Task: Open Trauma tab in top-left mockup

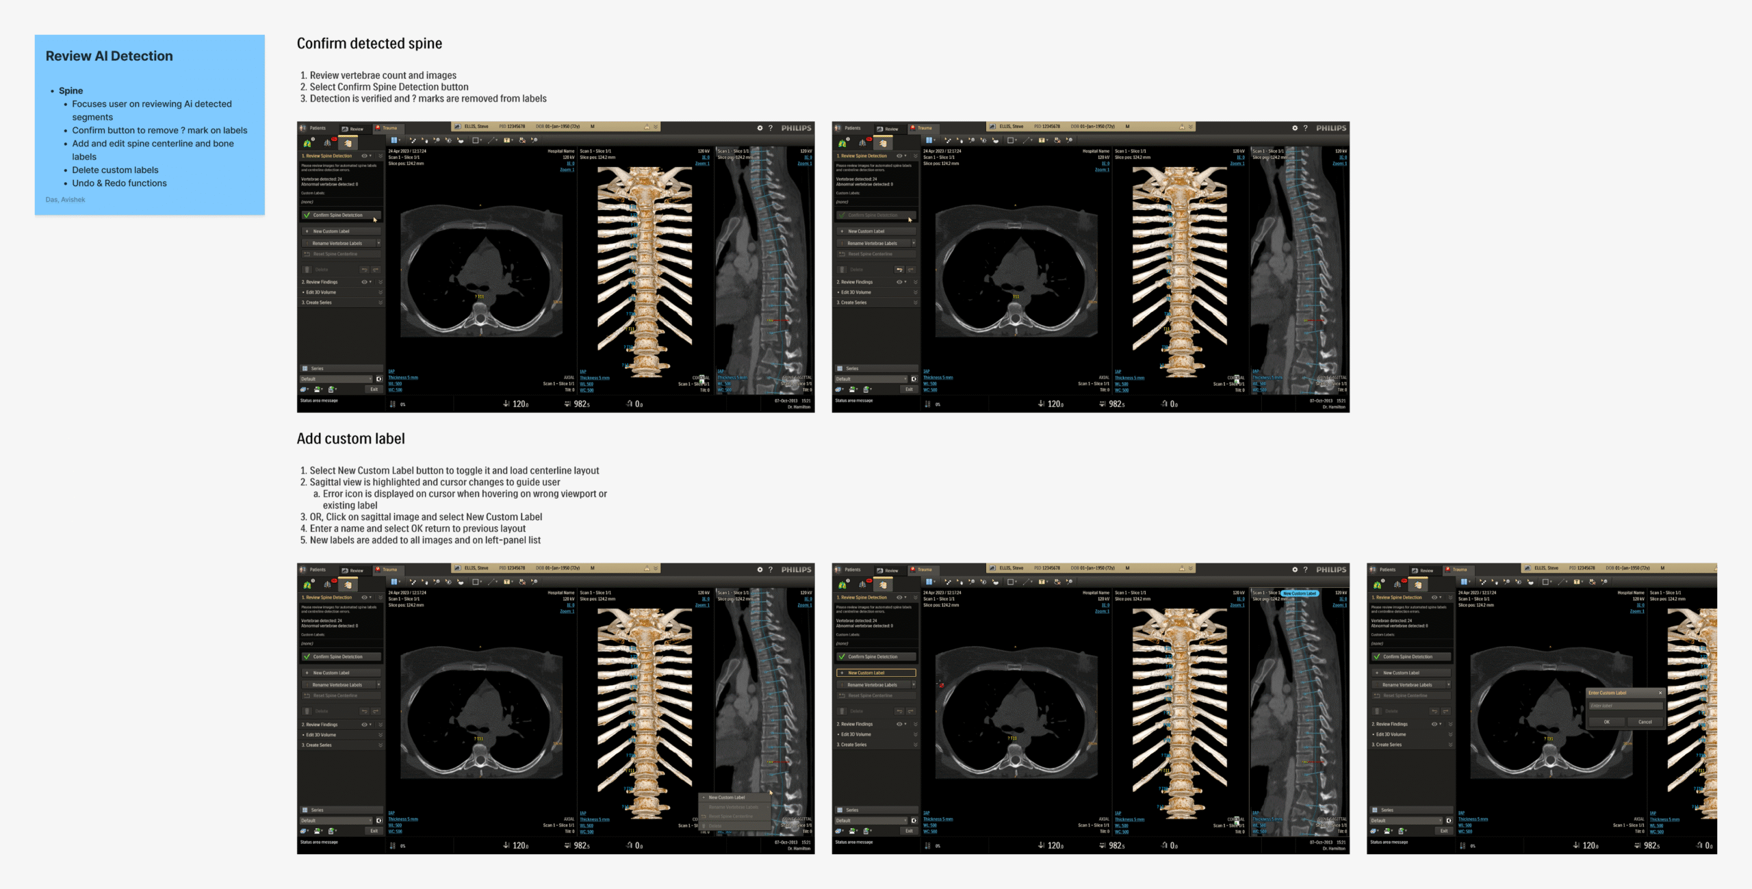Action: click(387, 128)
